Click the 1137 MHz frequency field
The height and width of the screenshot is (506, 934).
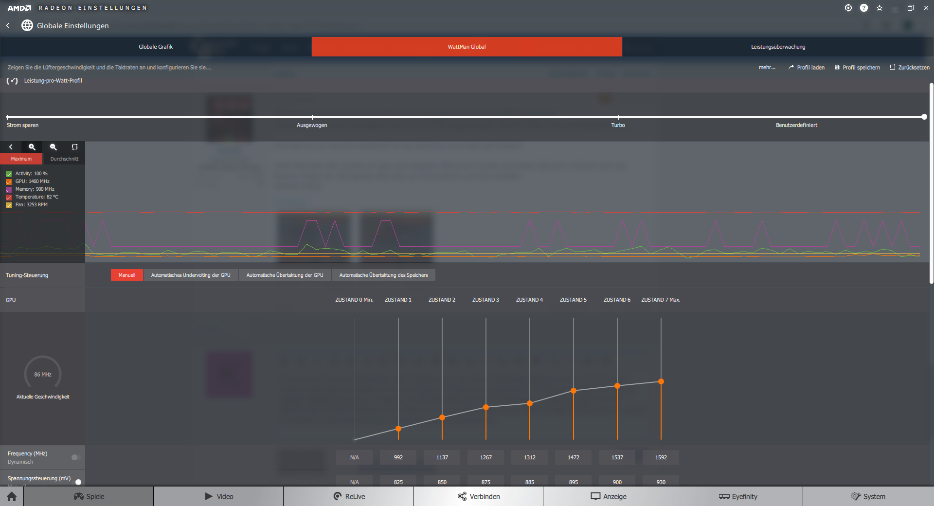click(442, 457)
